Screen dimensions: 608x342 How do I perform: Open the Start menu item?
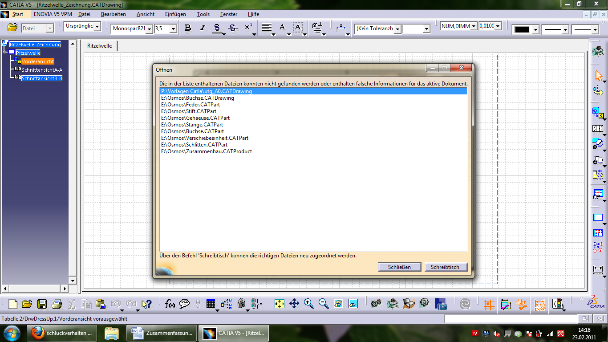18,14
